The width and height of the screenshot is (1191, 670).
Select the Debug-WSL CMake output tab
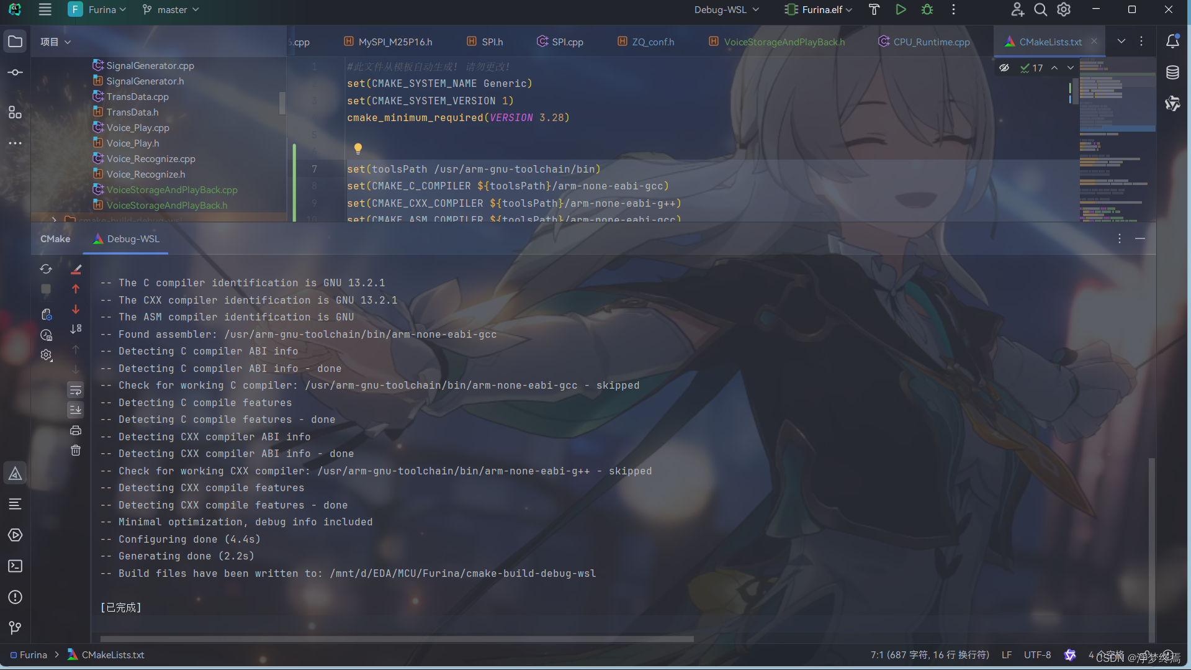coord(127,239)
